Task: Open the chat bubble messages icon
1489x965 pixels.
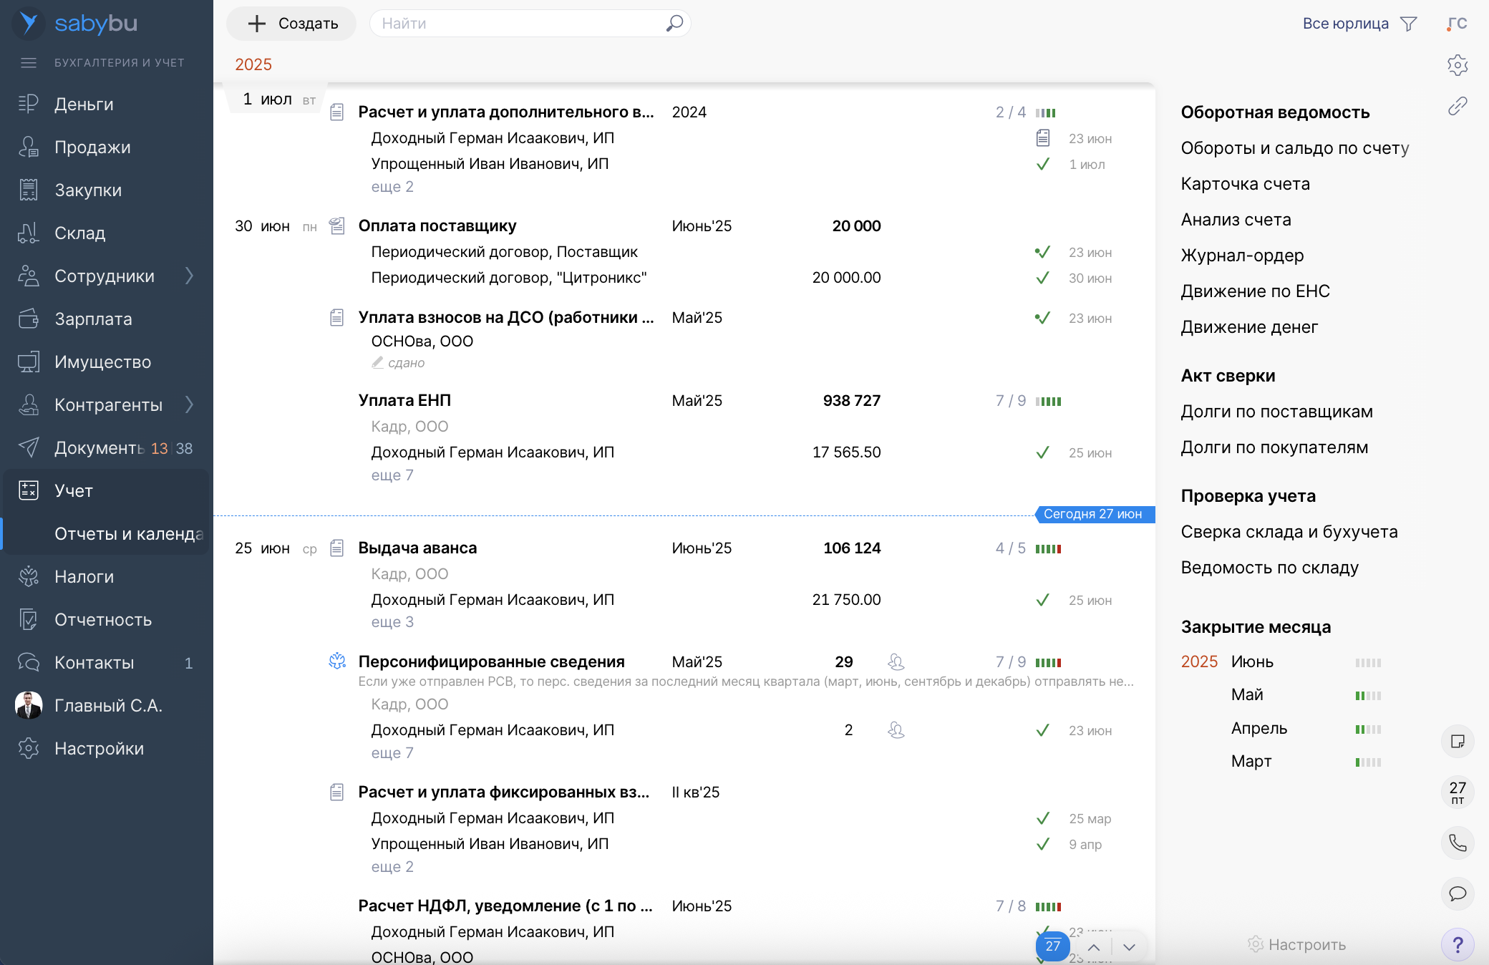Action: coord(1458,893)
